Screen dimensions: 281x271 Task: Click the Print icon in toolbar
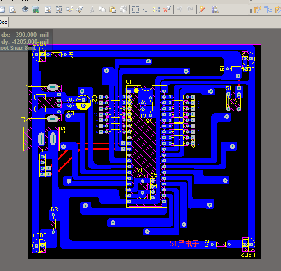[3, 9]
